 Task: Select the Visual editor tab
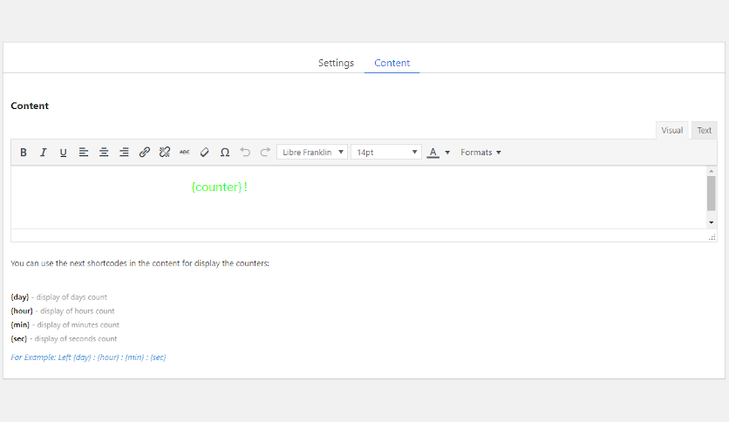671,130
